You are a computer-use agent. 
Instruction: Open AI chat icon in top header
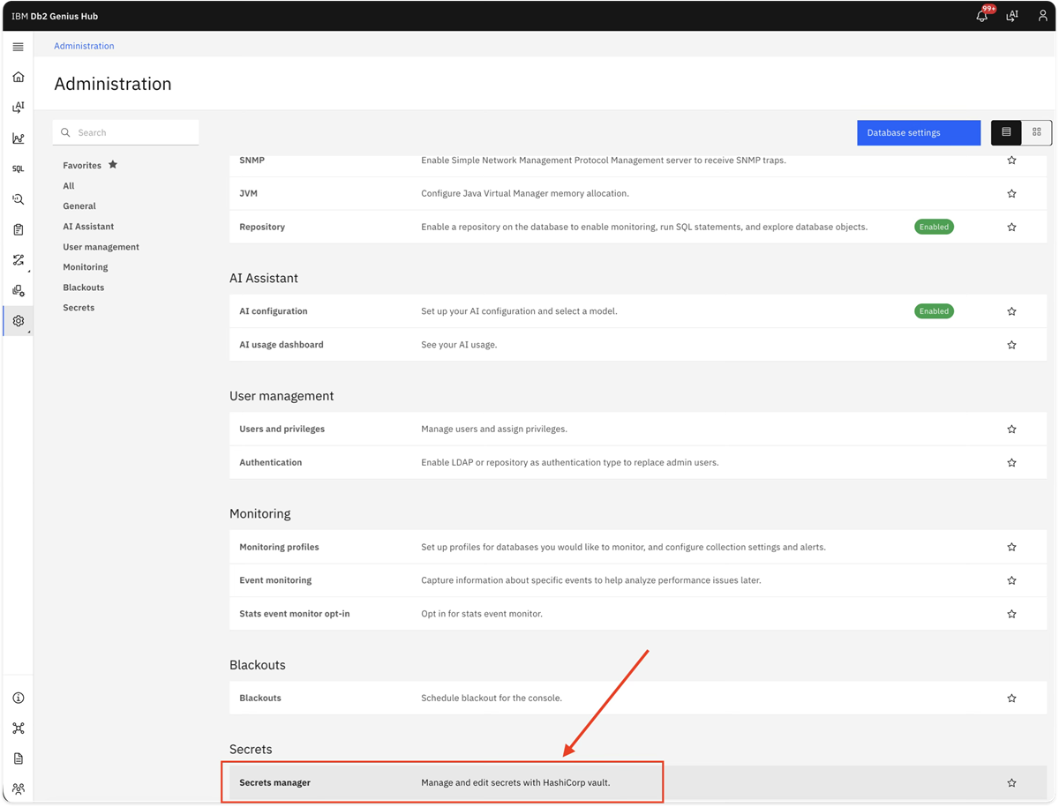(1012, 16)
